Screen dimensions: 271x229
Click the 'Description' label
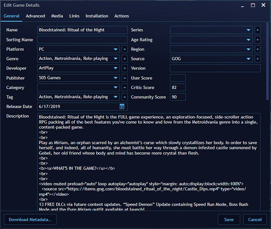pos(18,116)
